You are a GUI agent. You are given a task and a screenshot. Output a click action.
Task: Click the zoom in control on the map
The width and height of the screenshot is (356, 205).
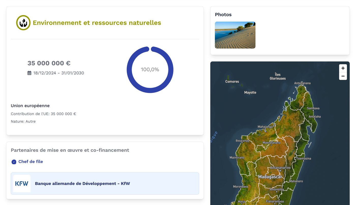click(x=343, y=68)
